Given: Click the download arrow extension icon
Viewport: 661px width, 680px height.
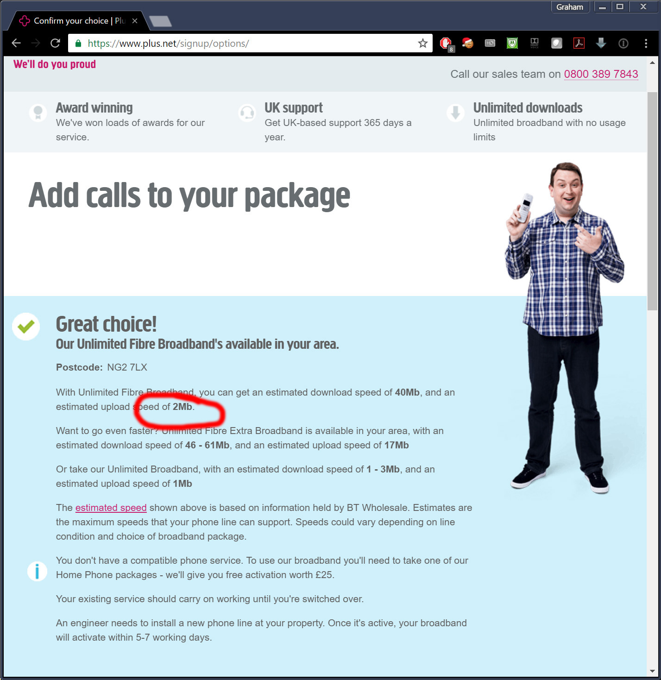Looking at the screenshot, I should pos(601,43).
